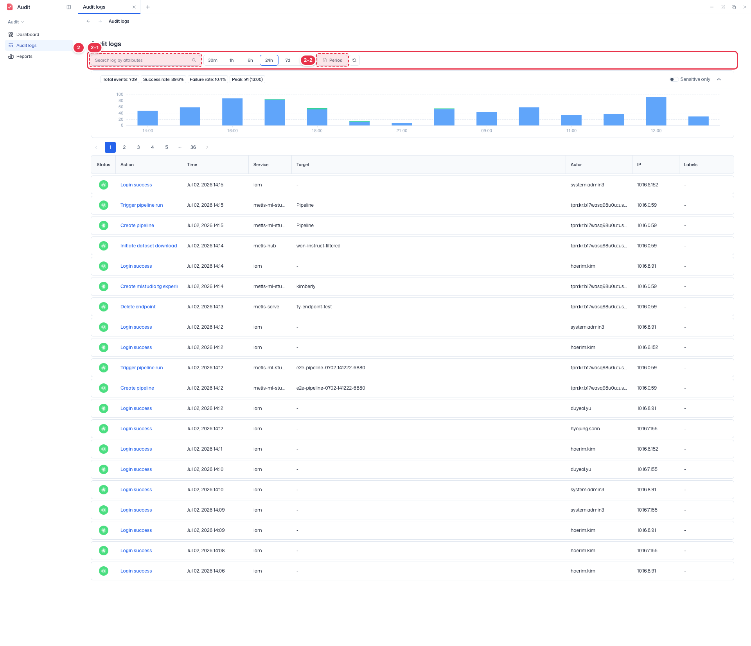
Task: Go to page 5
Action: click(x=167, y=147)
